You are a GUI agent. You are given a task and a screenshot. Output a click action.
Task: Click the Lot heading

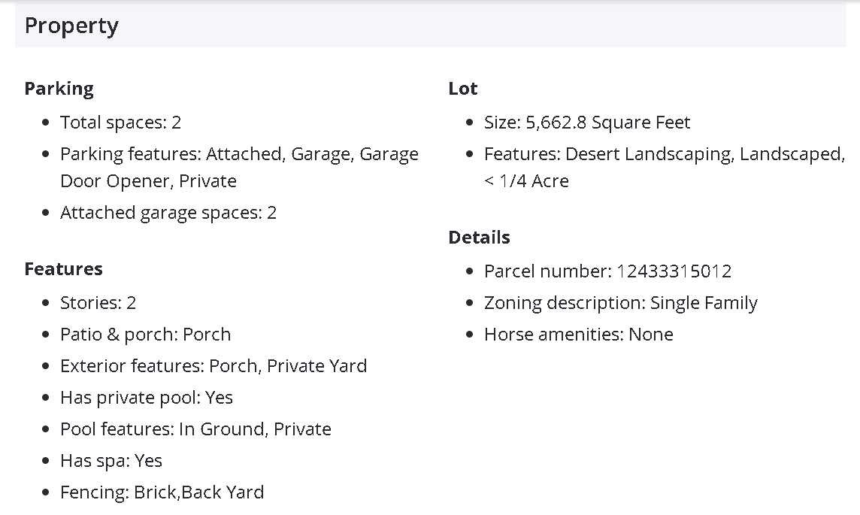click(x=462, y=89)
